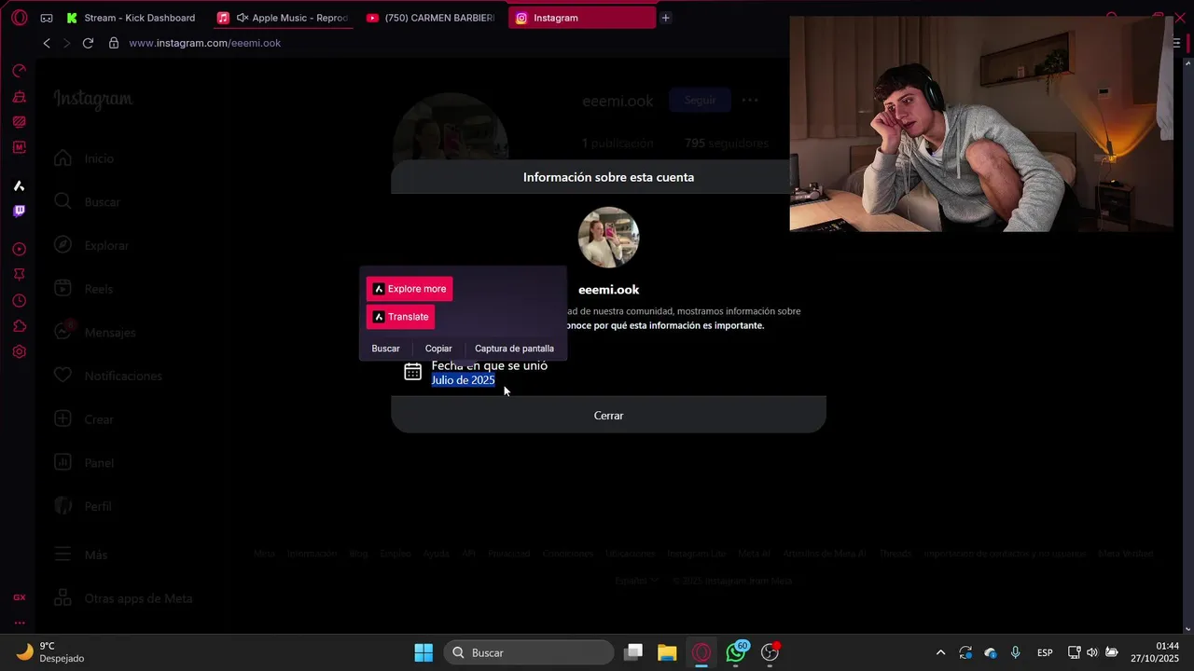Screen dimensions: 1194x671
Task: Open GX Corner gamepad icon
Action: pos(47,18)
